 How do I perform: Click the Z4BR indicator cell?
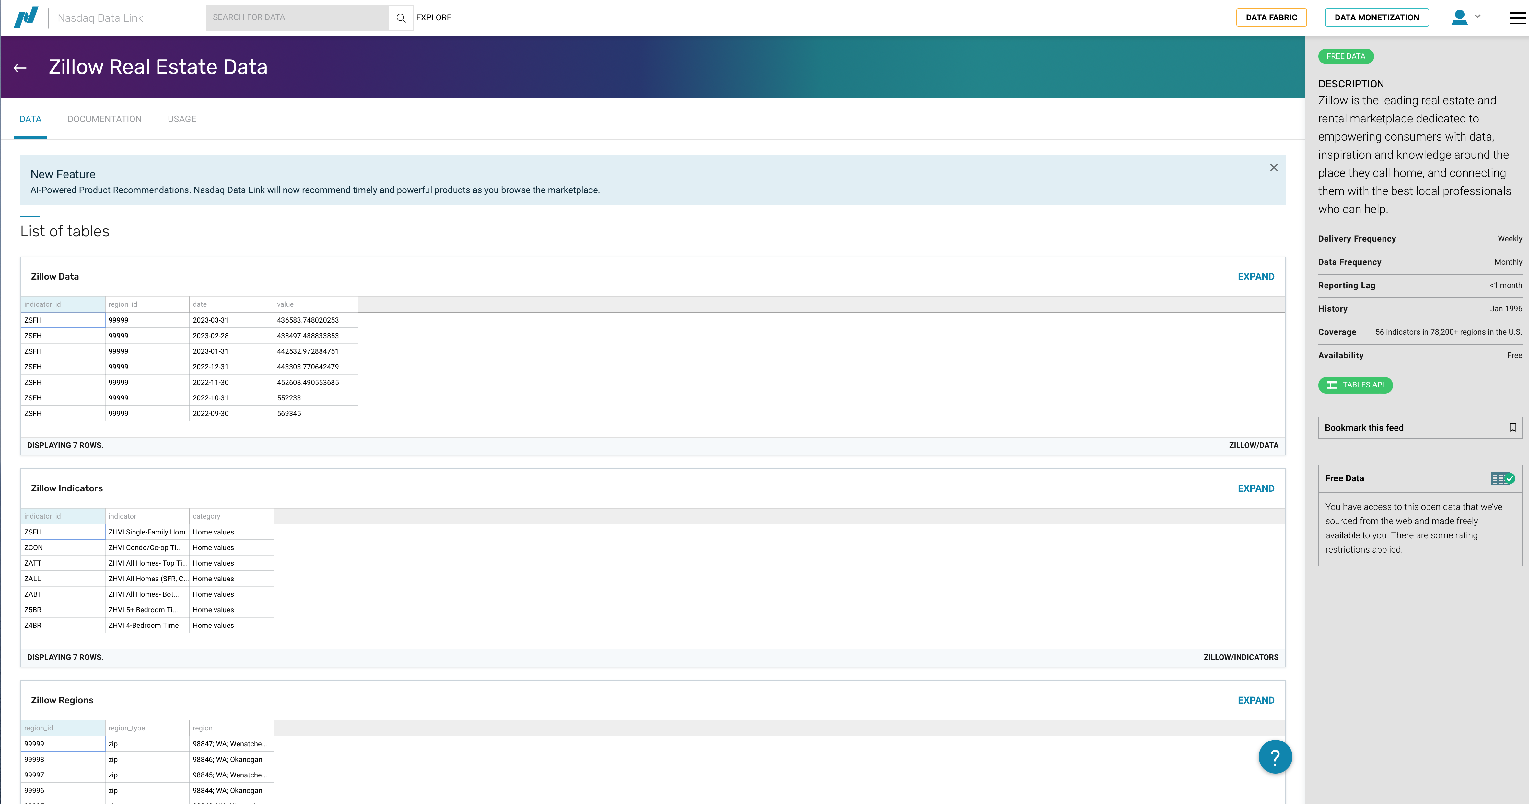tap(63, 626)
